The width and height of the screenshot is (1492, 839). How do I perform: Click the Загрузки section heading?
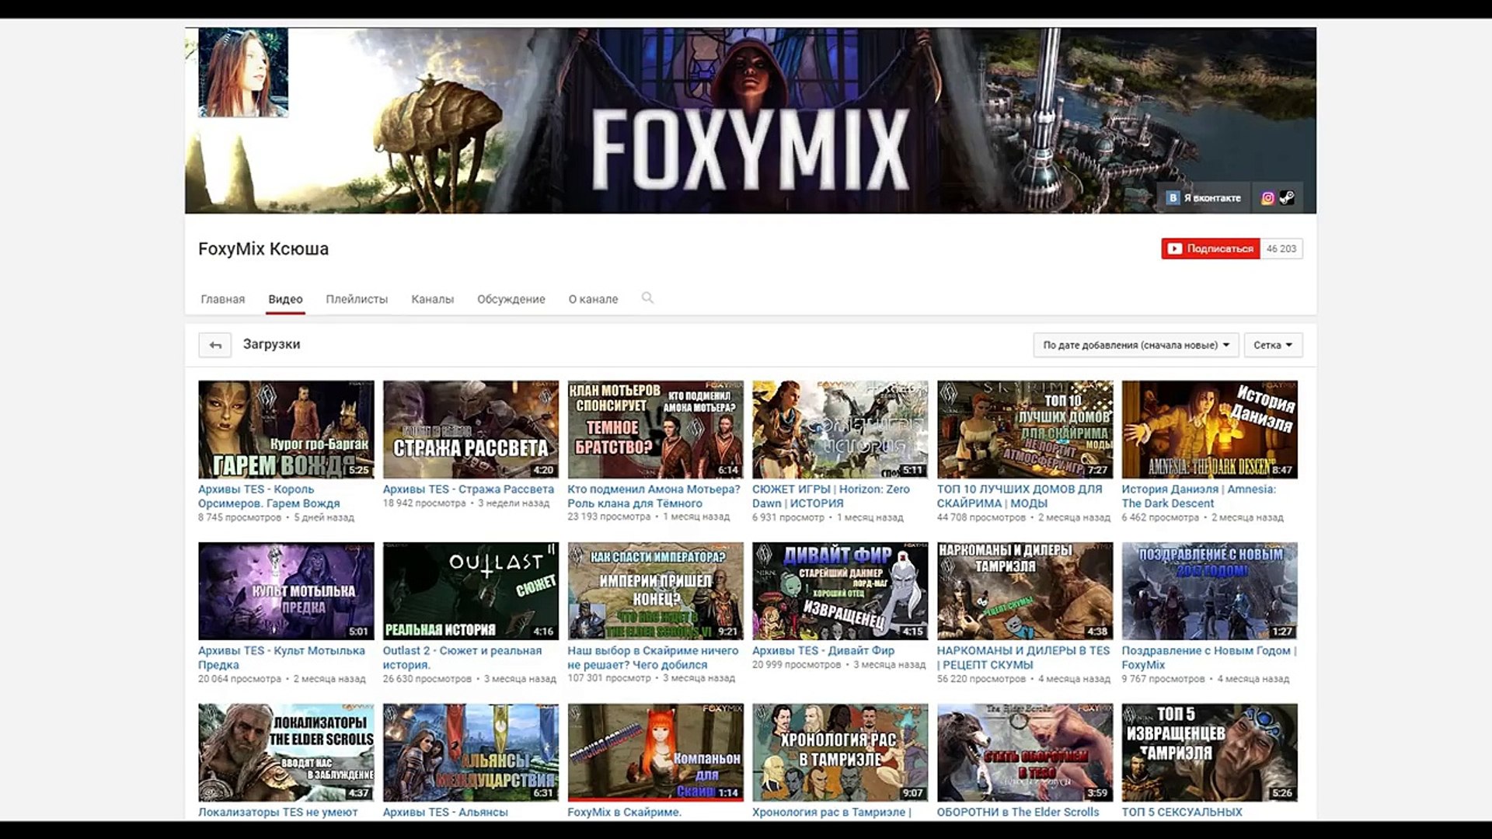(x=271, y=344)
